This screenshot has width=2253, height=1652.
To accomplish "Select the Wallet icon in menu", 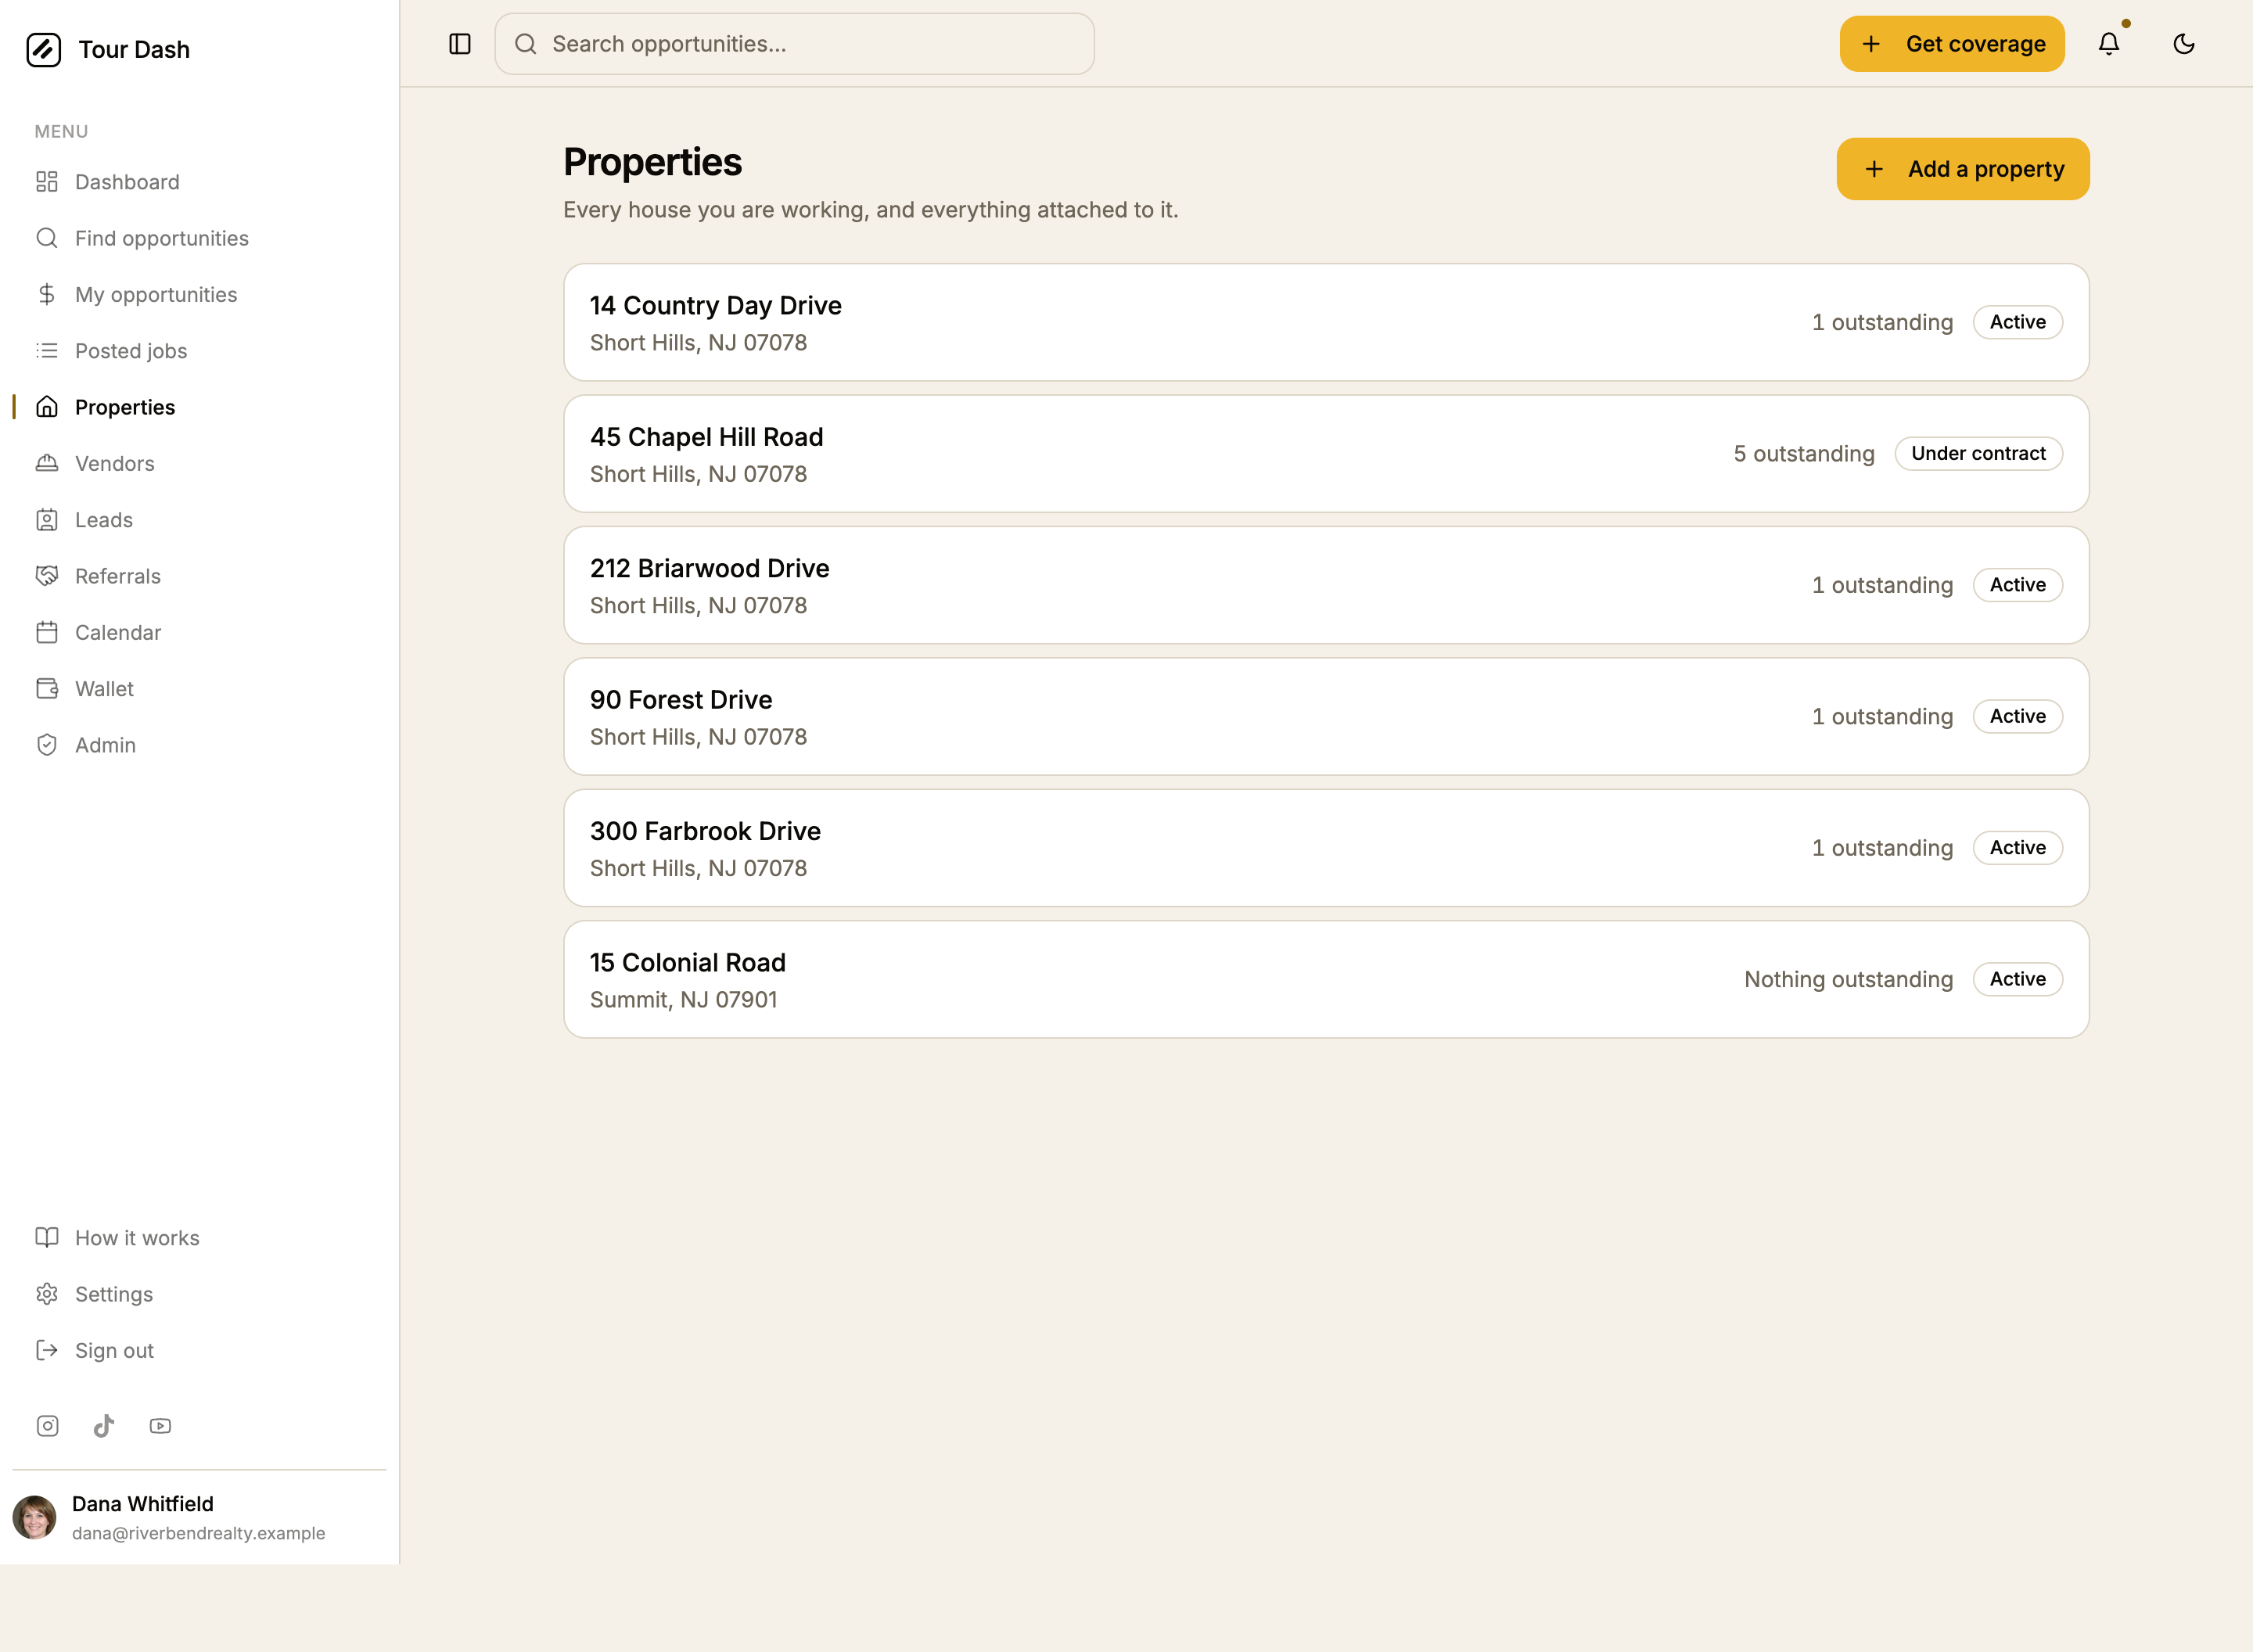I will point(47,689).
